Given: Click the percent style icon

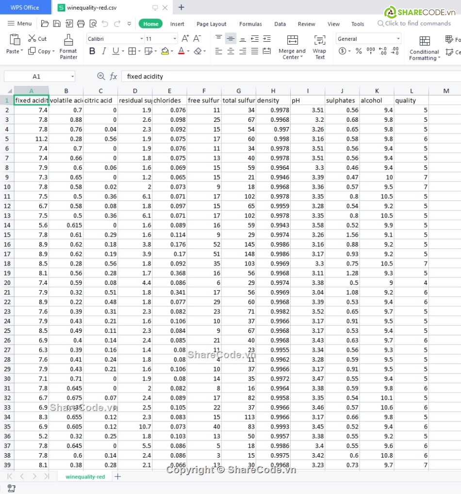Looking at the screenshot, I should pos(359,51).
